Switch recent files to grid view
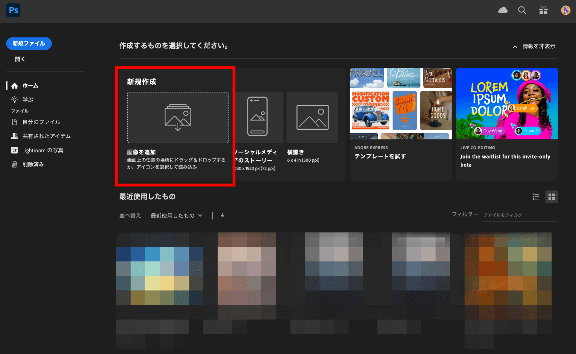Screen dimensions: 576x354 (x=552, y=197)
